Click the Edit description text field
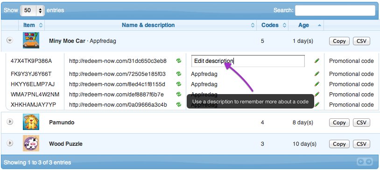Screen dimensions: 380x170 click(248, 61)
